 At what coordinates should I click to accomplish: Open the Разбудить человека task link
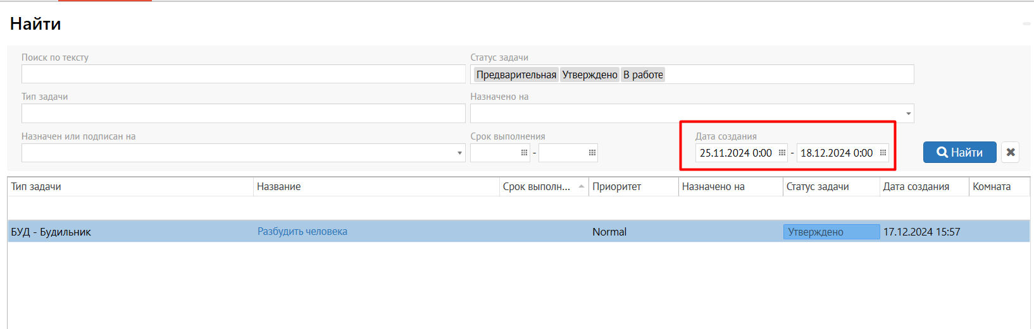[302, 232]
